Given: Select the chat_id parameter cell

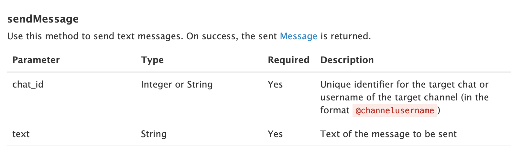Looking at the screenshot, I should tap(28, 84).
